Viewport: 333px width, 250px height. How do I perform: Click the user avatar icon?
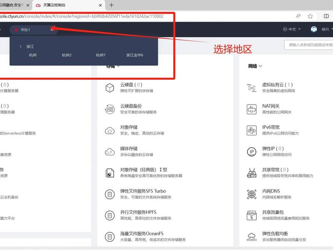(x=314, y=29)
